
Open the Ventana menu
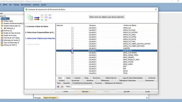click(x=36, y=5)
